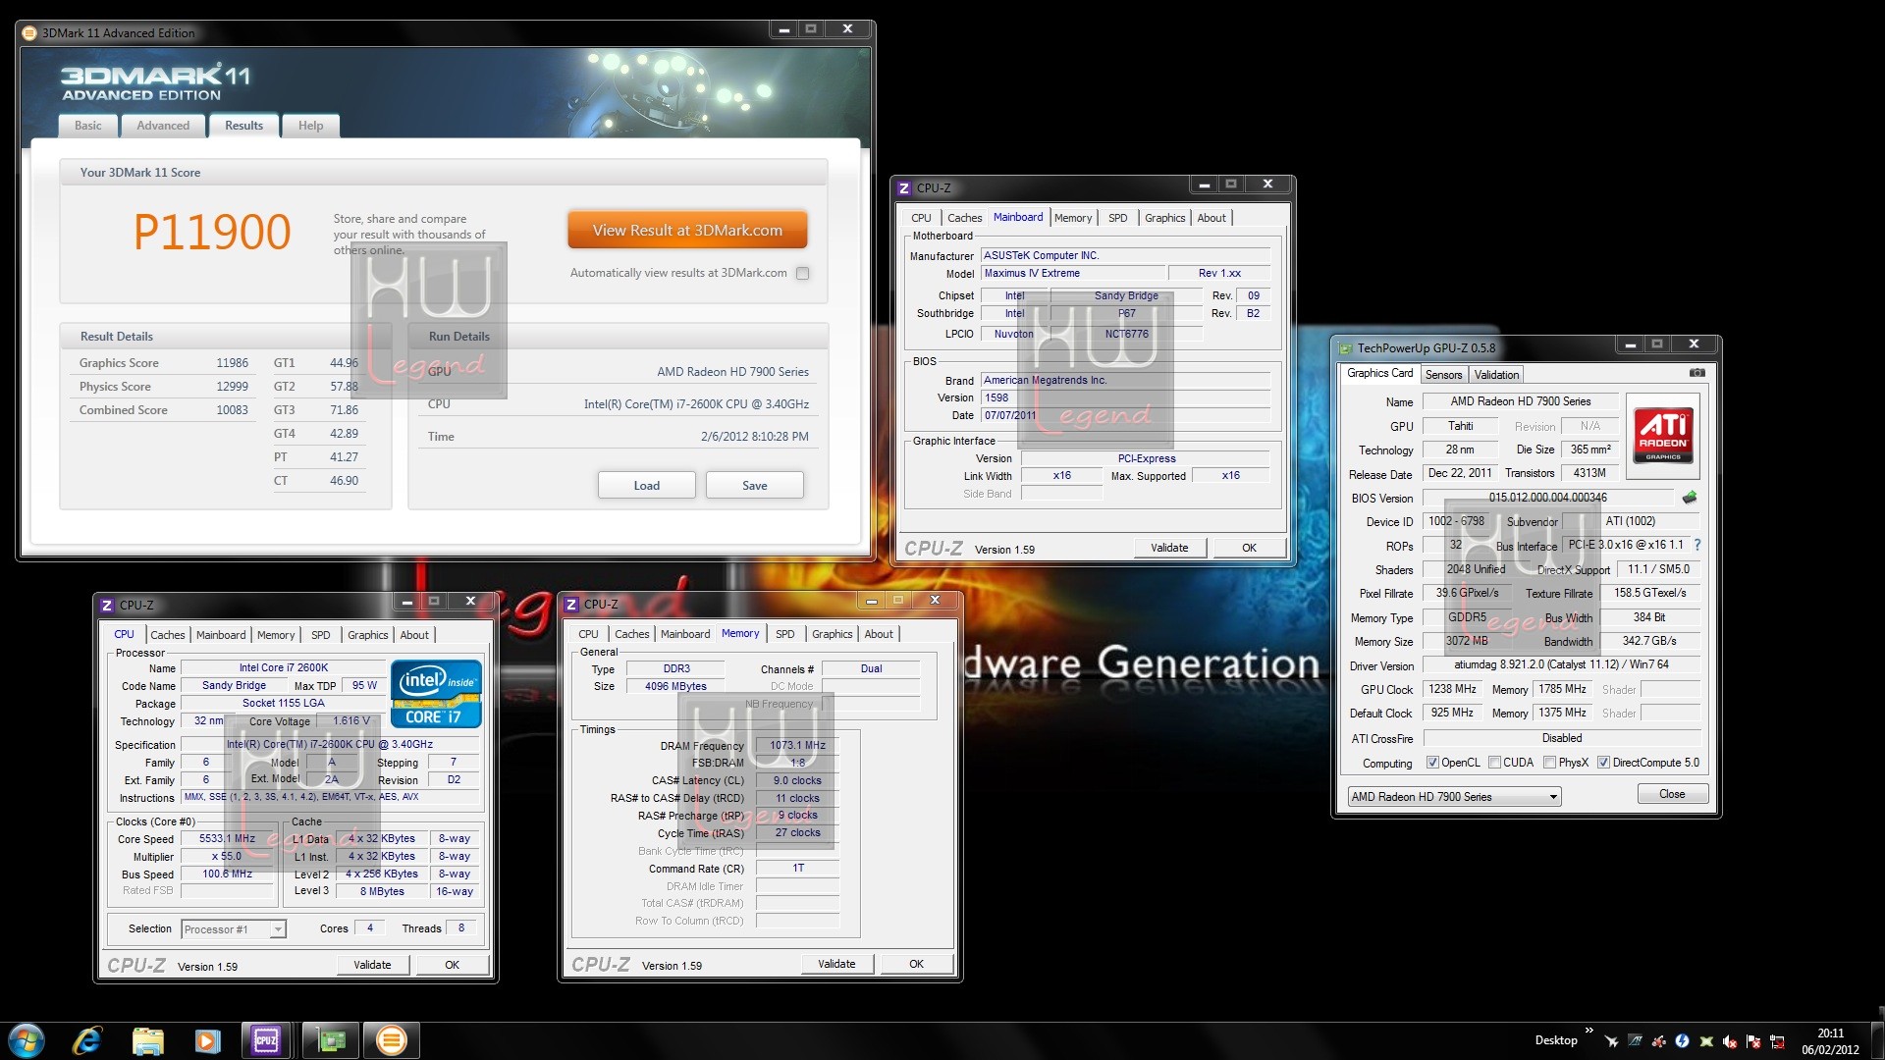1885x1060 pixels.
Task: Click the Show Desktop strip
Action: pyautogui.click(x=1878, y=1040)
